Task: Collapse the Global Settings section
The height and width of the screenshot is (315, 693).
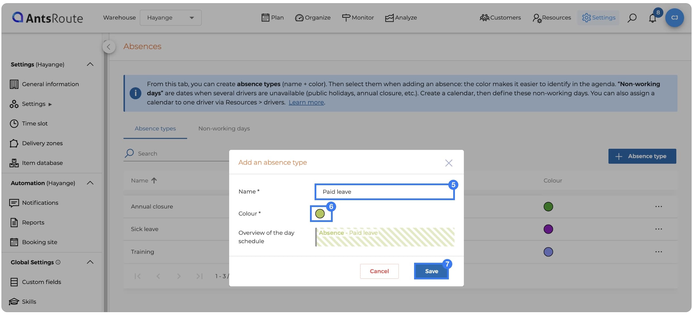Action: (90, 262)
